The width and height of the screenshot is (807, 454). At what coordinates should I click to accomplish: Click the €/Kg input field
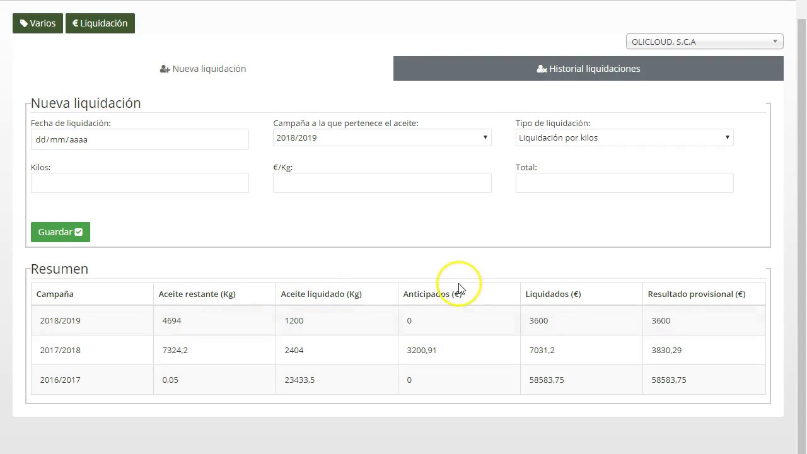click(x=382, y=183)
